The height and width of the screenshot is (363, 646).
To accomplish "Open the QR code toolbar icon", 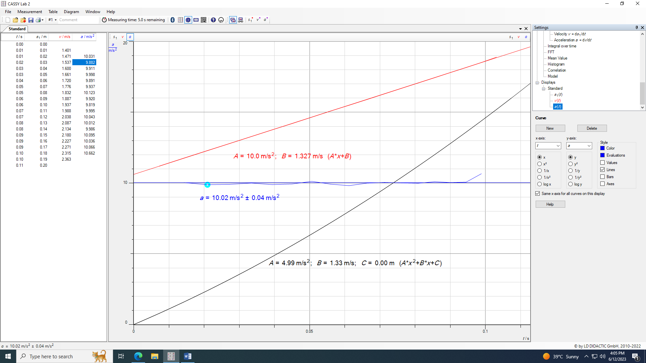I will pyautogui.click(x=204, y=20).
